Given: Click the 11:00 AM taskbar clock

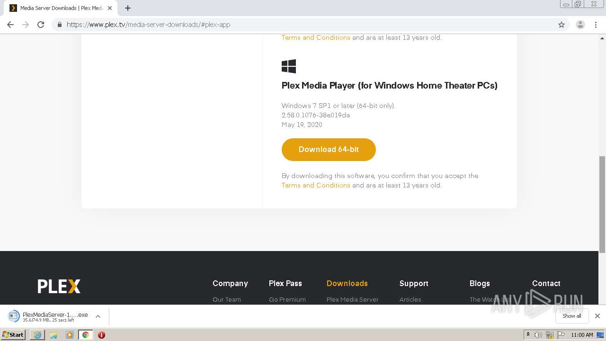Looking at the screenshot, I should click(x=582, y=335).
